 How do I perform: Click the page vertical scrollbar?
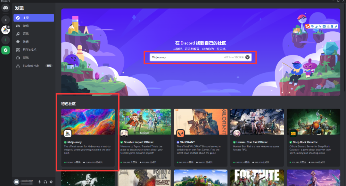(344, 47)
